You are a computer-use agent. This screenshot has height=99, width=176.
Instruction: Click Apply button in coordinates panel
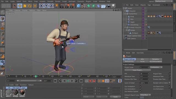pyautogui.click(x=116, y=97)
